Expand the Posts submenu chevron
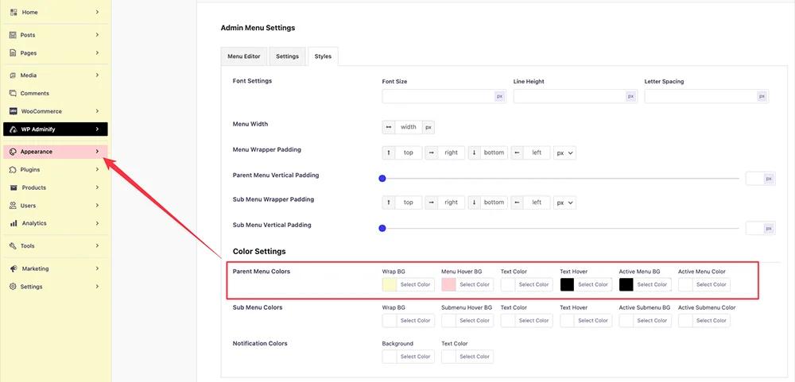This screenshot has height=382, width=795. click(97, 35)
